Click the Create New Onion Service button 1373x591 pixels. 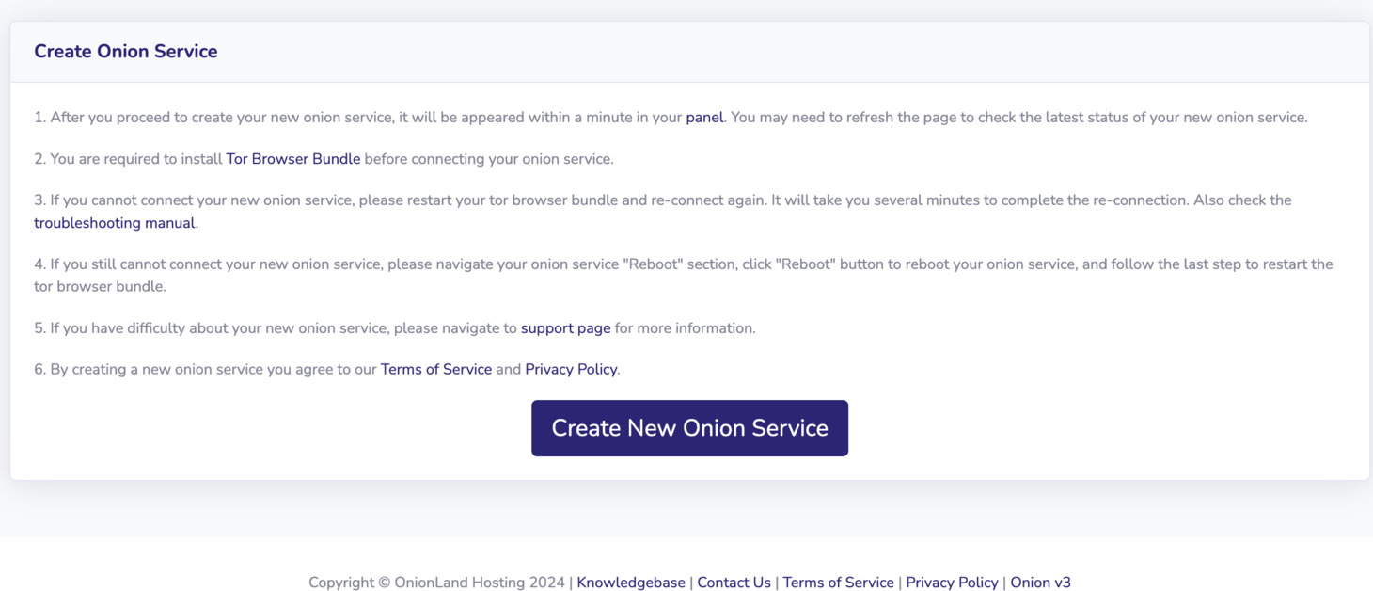coord(689,428)
